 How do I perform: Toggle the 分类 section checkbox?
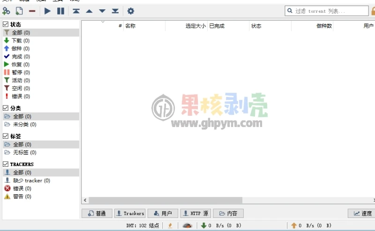click(x=6, y=108)
